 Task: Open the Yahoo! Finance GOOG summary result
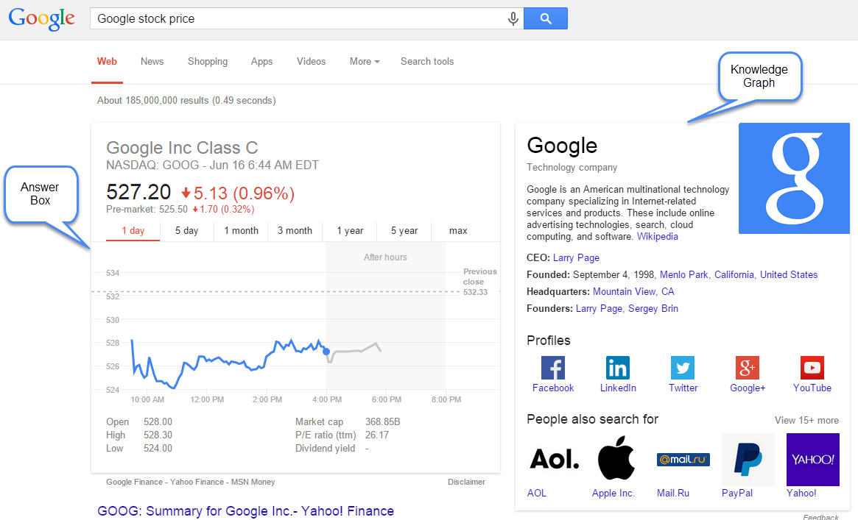(246, 511)
